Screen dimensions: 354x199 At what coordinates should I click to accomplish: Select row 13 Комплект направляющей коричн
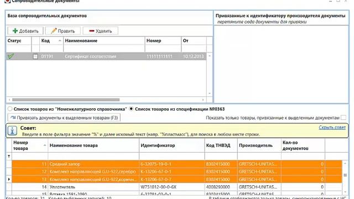(177, 179)
